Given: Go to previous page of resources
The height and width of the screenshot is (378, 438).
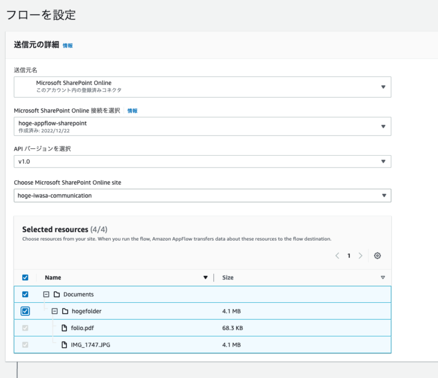Looking at the screenshot, I should (x=337, y=255).
